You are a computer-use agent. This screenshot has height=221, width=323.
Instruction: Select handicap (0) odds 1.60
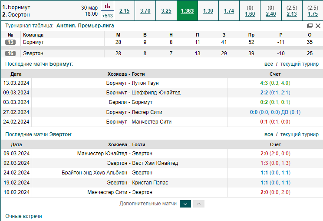250,14
